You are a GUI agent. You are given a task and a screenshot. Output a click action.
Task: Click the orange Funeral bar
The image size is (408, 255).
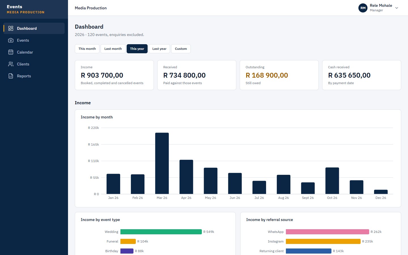coord(128,241)
